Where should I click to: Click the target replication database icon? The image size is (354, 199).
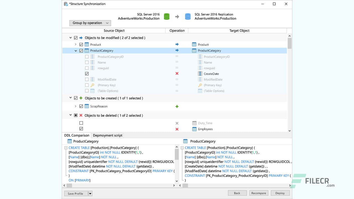188,16
